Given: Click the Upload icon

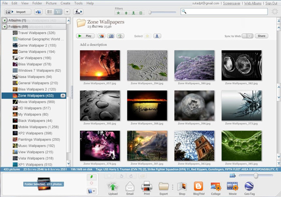Looking at the screenshot, I should click(113, 188).
